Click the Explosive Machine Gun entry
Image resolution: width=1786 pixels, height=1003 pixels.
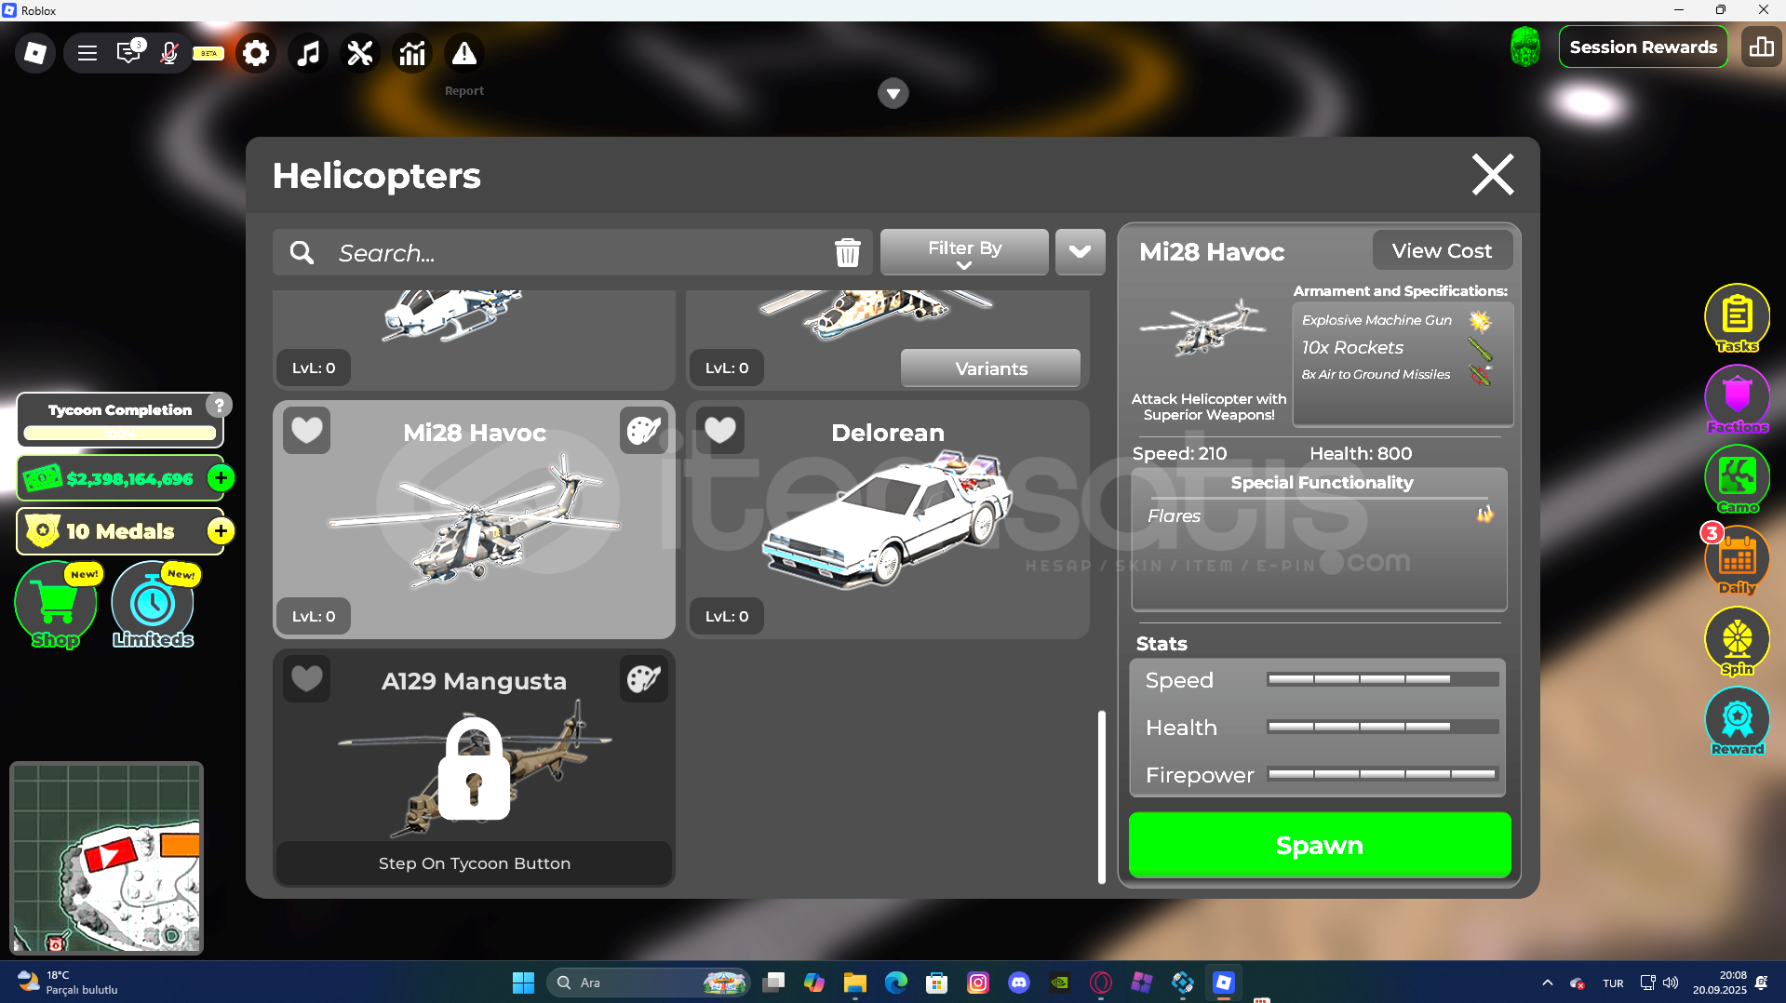coord(1396,320)
